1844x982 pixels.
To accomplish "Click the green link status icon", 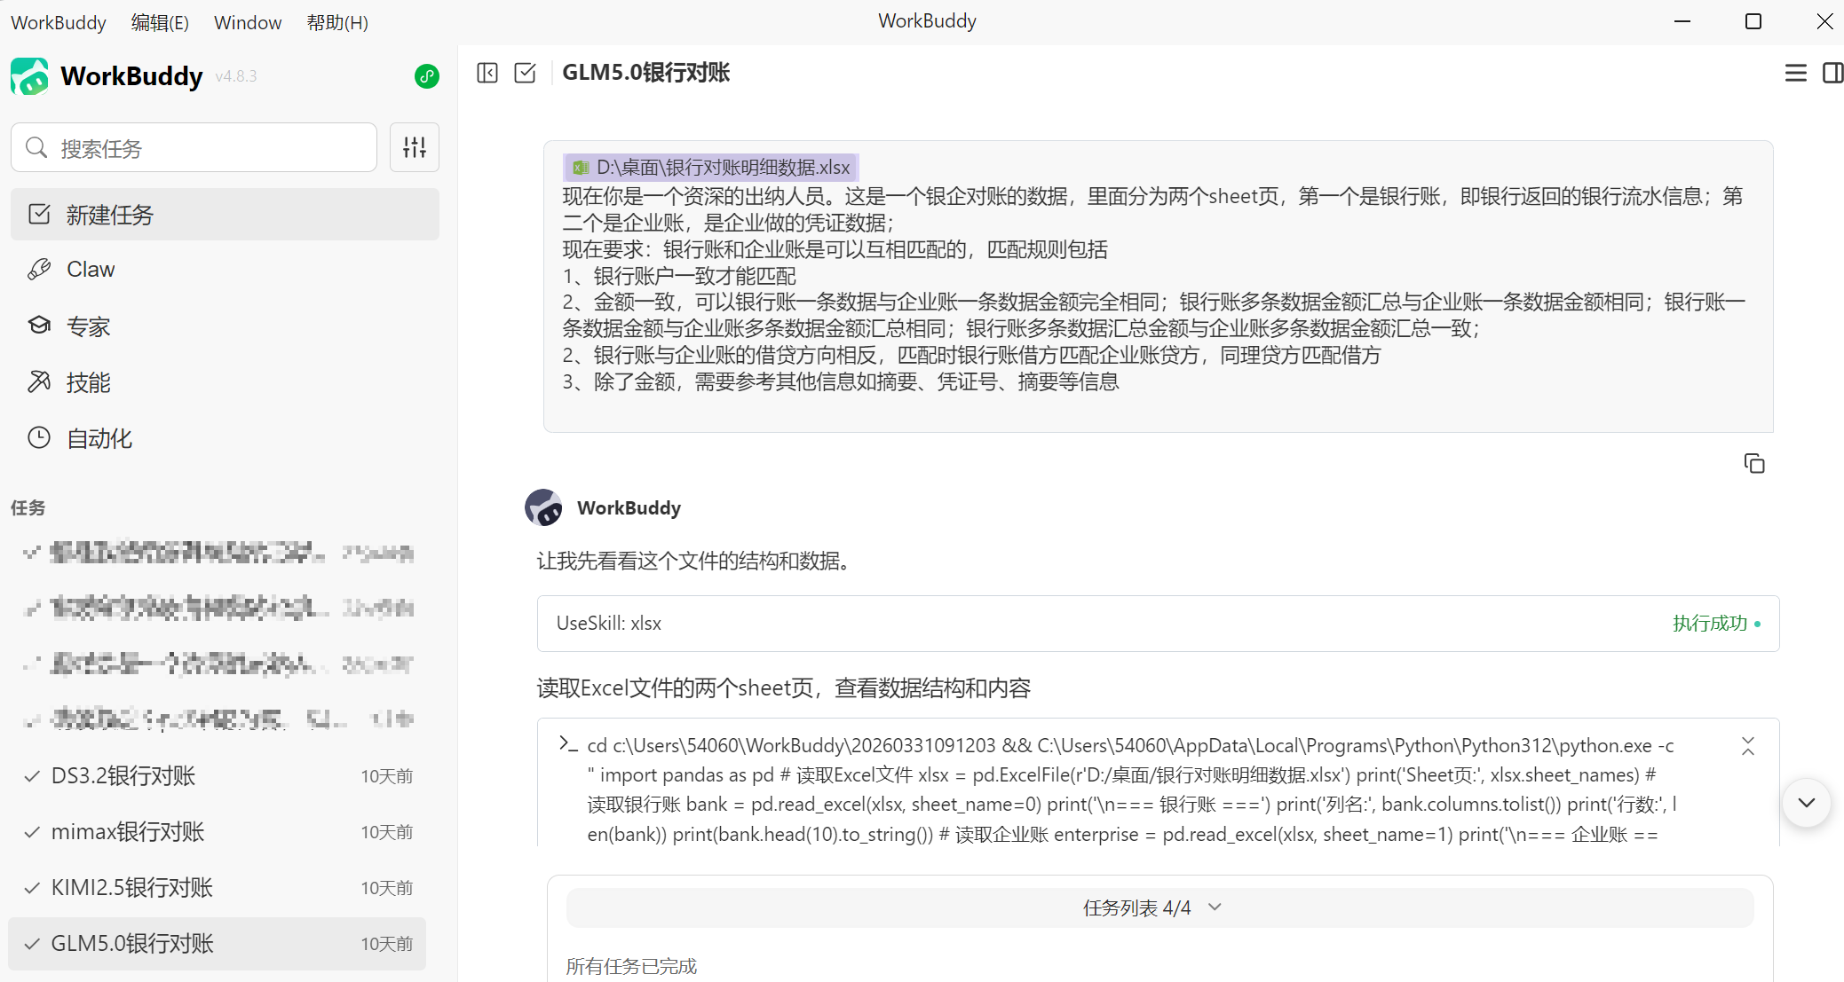I will point(427,76).
